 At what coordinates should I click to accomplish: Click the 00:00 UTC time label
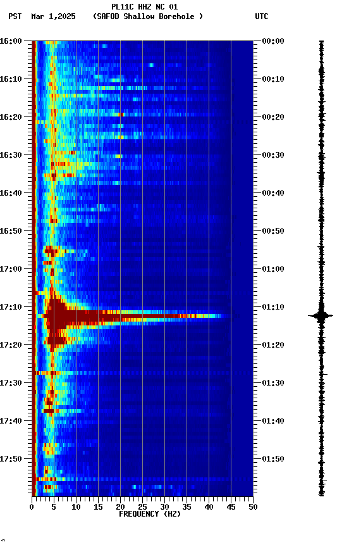point(273,41)
